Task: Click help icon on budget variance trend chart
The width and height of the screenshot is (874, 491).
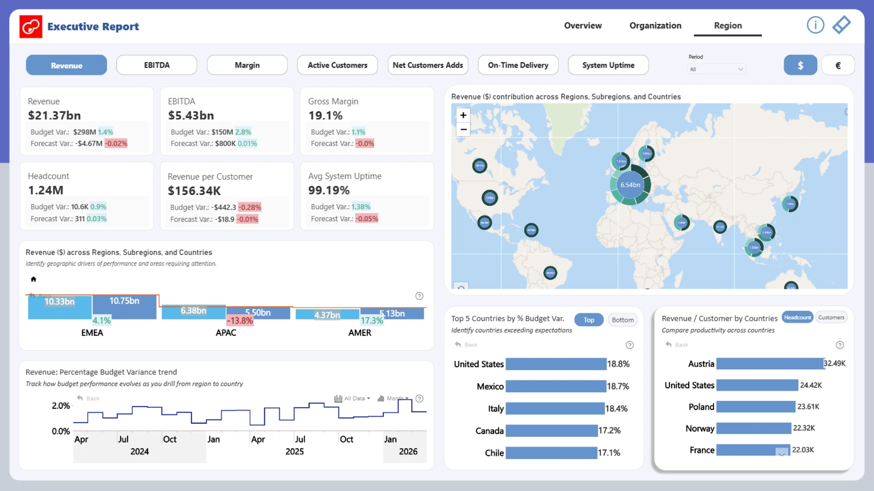Action: coord(419,399)
